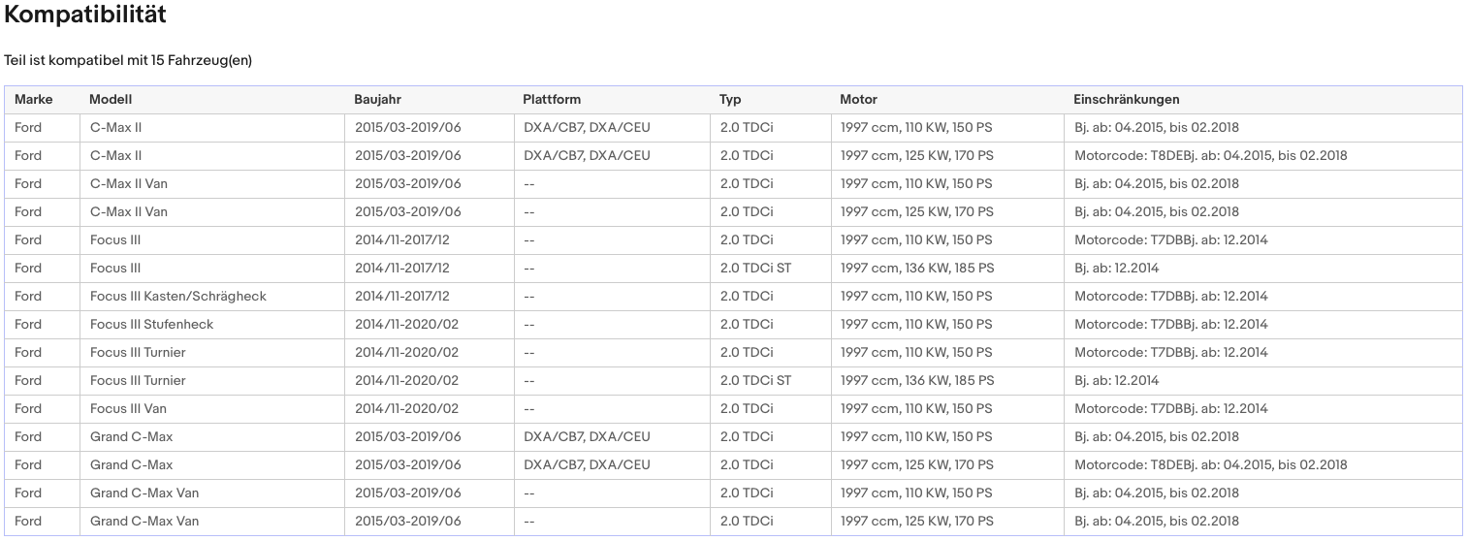Click the Motorcode restriction in the Focus III Stufenheck row
Screen dimensions: 1468x541
[1170, 325]
